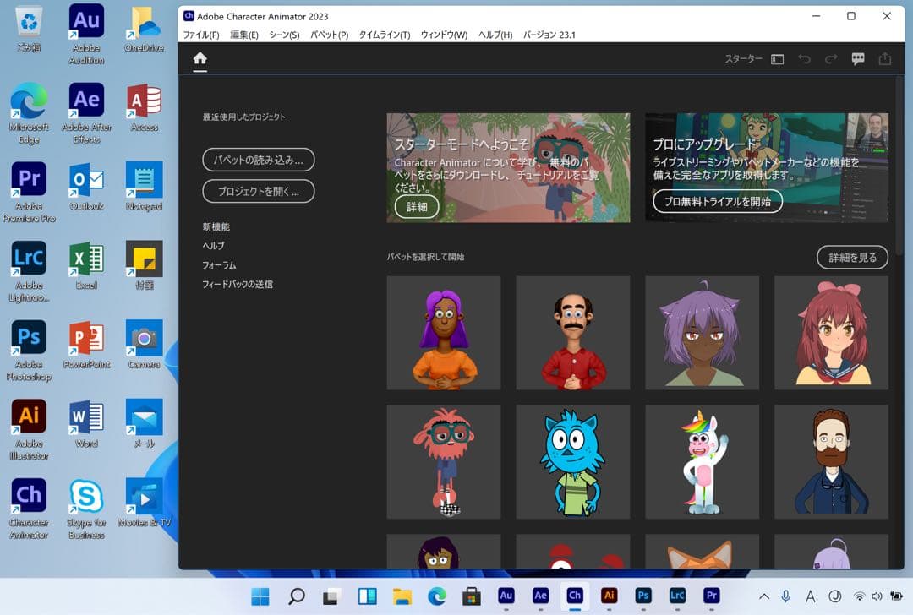Click the undo arrow icon
This screenshot has height=615, width=913.
804,59
